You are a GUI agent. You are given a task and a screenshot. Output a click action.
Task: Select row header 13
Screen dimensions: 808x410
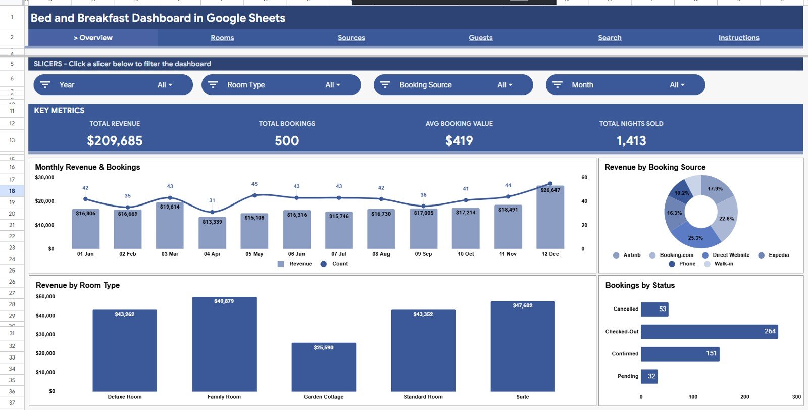pyautogui.click(x=12, y=140)
